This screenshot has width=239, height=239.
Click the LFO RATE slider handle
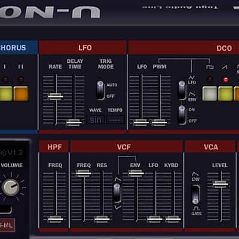coord(56,96)
